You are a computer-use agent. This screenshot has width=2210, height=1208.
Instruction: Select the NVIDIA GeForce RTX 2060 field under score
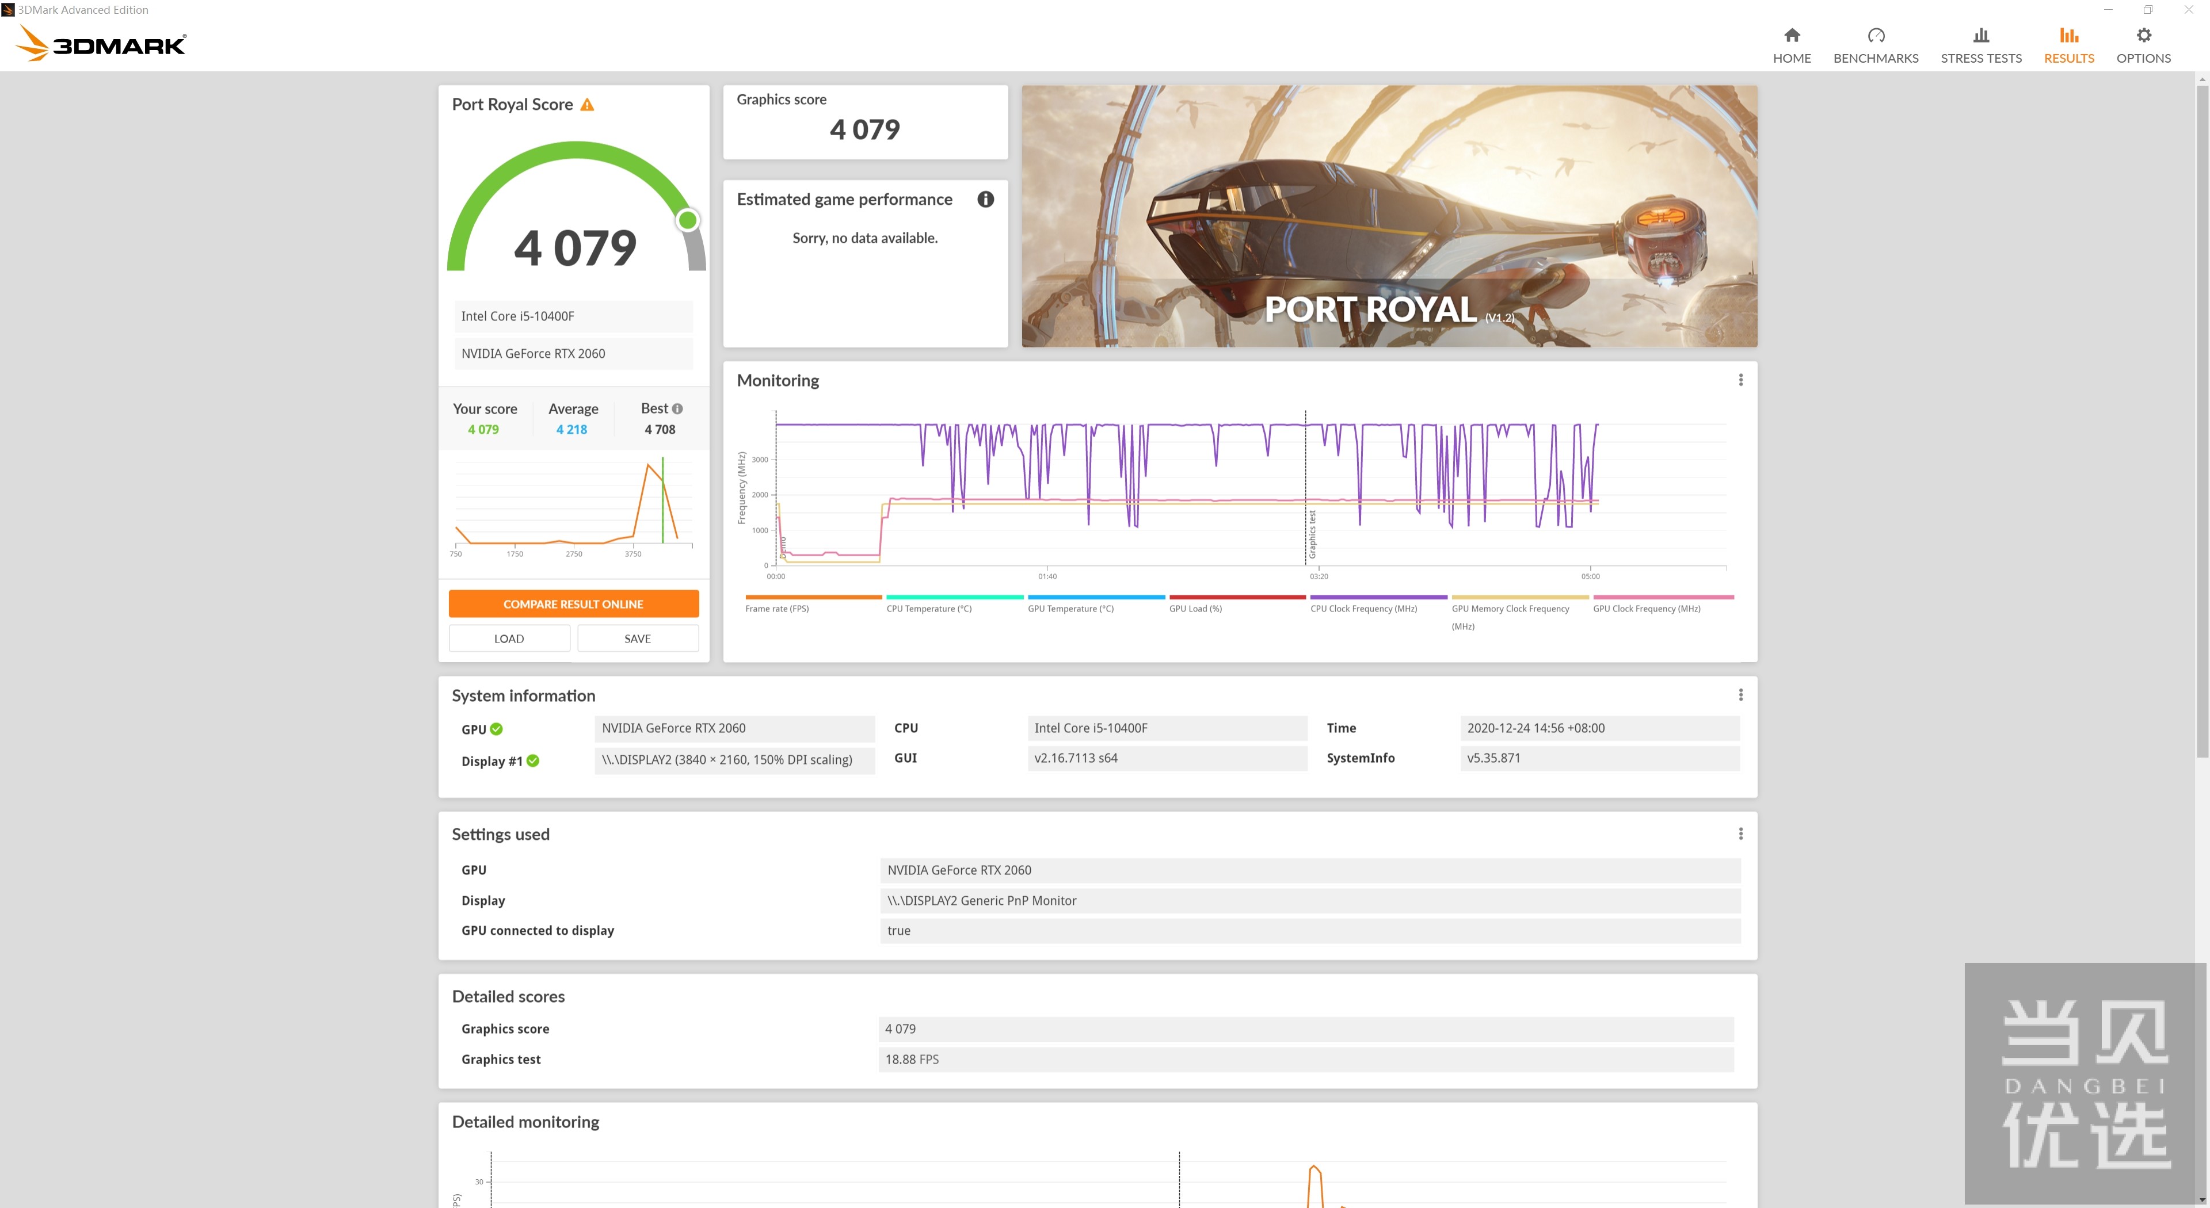click(573, 353)
